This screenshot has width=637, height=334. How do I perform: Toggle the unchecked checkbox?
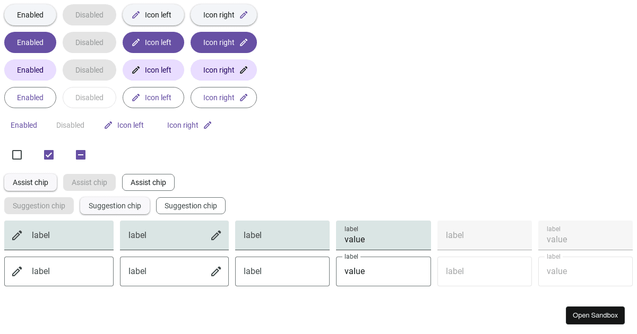(x=17, y=155)
